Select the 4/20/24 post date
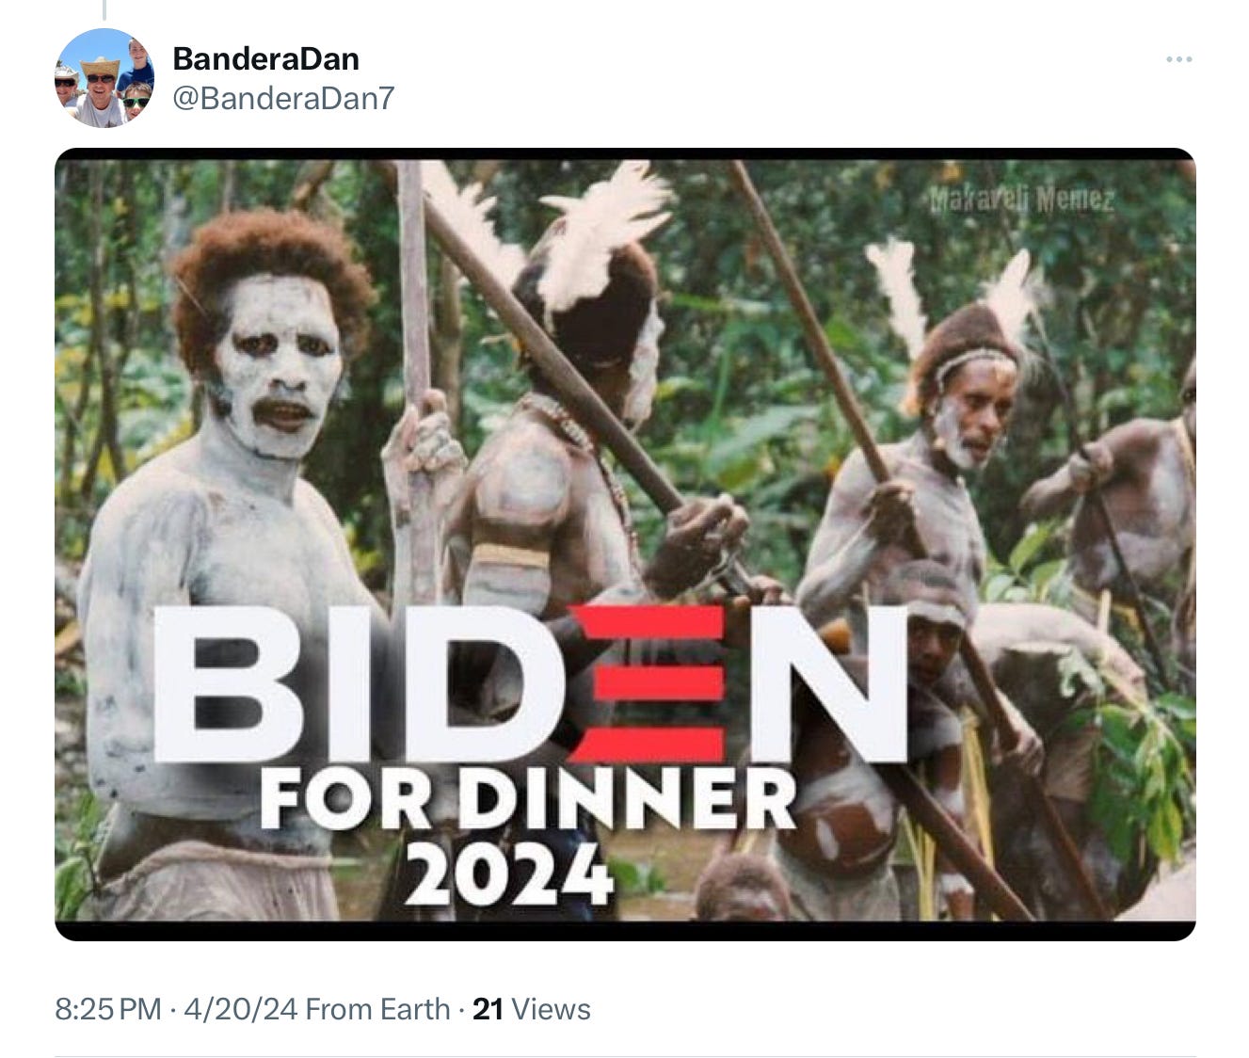The width and height of the screenshot is (1249, 1058). coord(240,1009)
